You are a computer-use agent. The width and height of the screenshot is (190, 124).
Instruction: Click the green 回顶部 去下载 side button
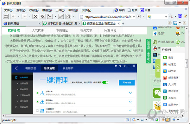tap(149, 51)
